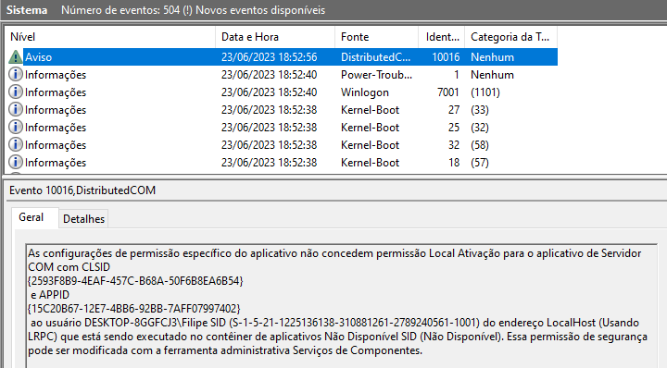Click the Ident... column header
This screenshot has width=667, height=368.
pos(442,37)
